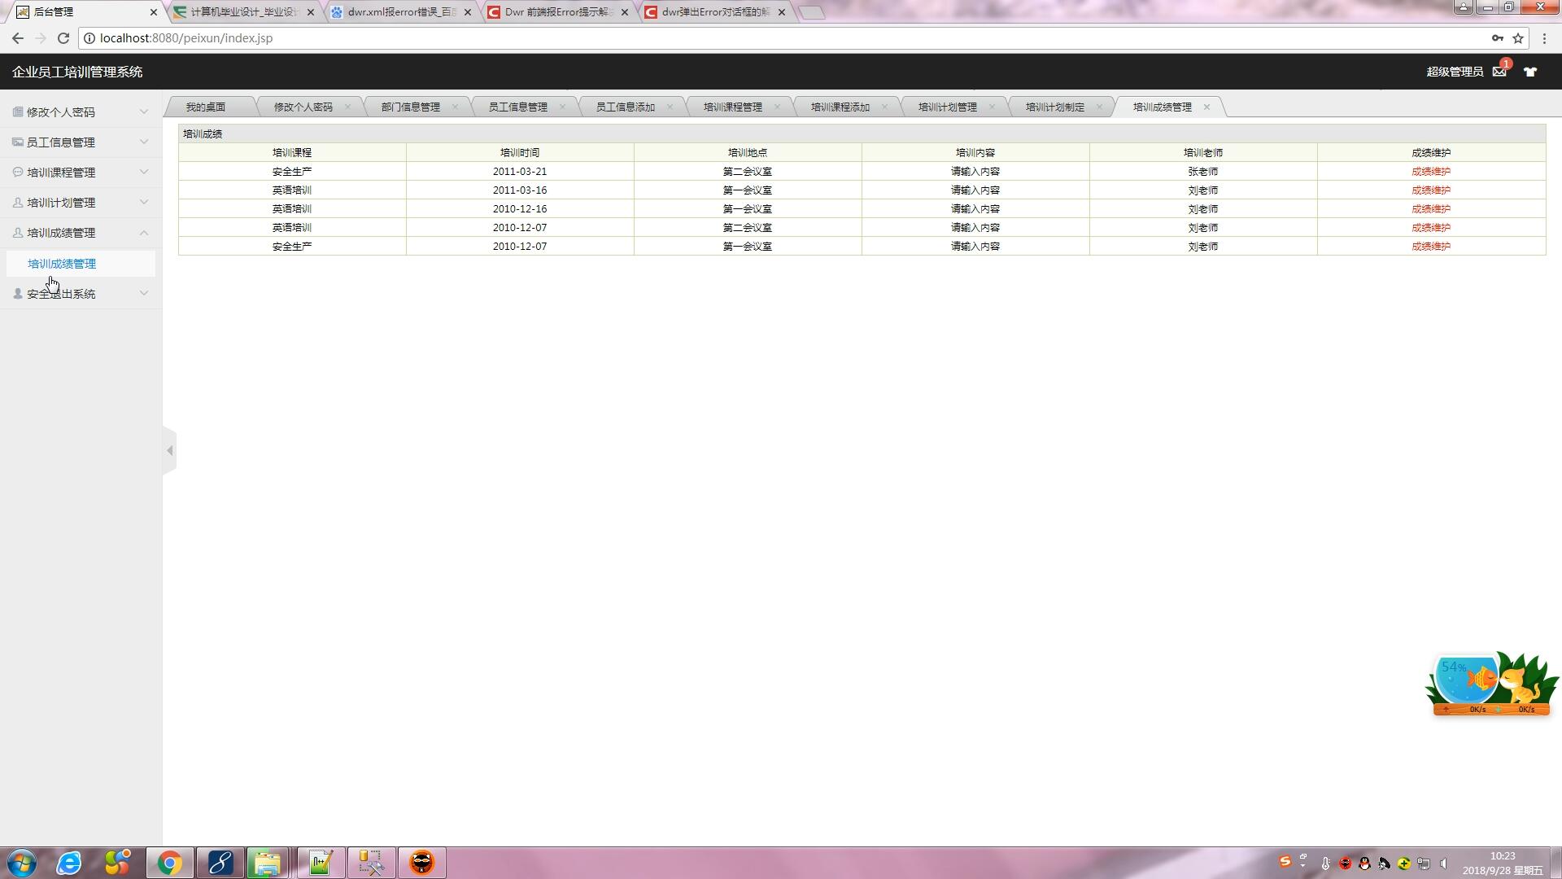Close the 培训计划制定 tab
Image resolution: width=1562 pixels, height=879 pixels.
point(1099,107)
